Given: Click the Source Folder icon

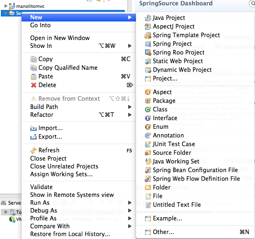Looking at the screenshot, I should (148, 153).
